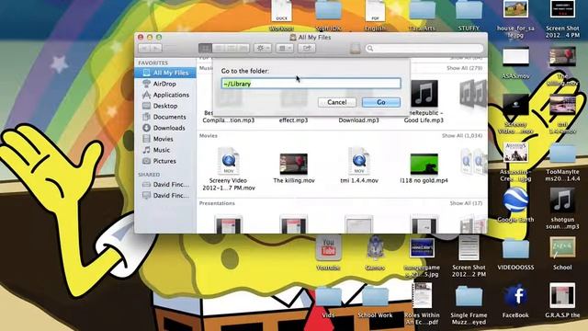Switch Finder to list view
Image resolution: width=588 pixels, height=331 pixels.
(x=218, y=48)
